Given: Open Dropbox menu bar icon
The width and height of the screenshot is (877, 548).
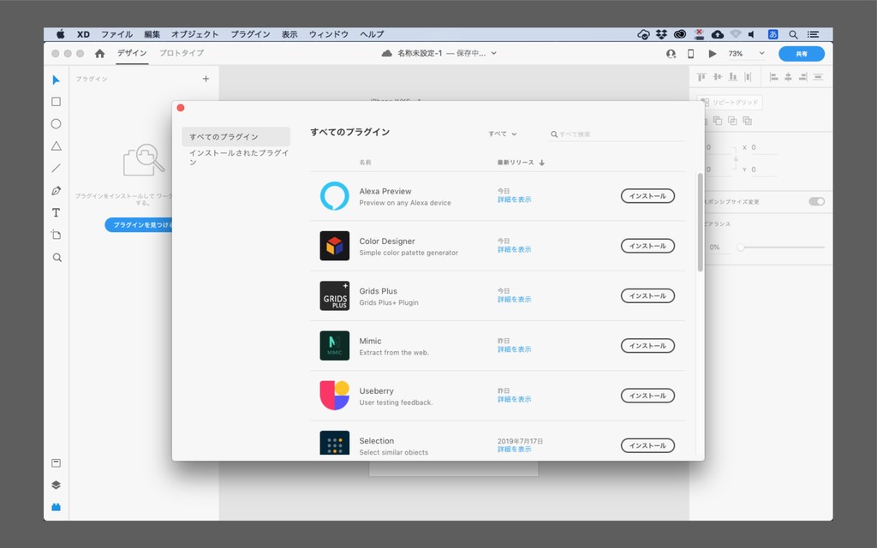Looking at the screenshot, I should [662, 34].
